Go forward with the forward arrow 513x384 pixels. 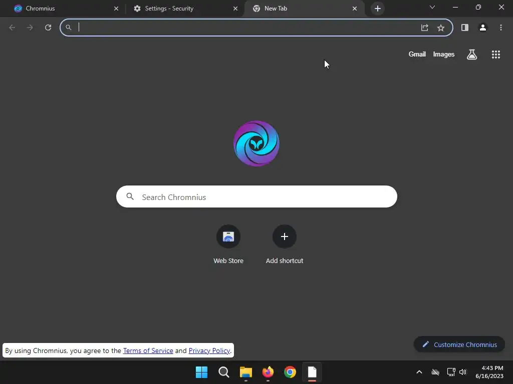30,27
